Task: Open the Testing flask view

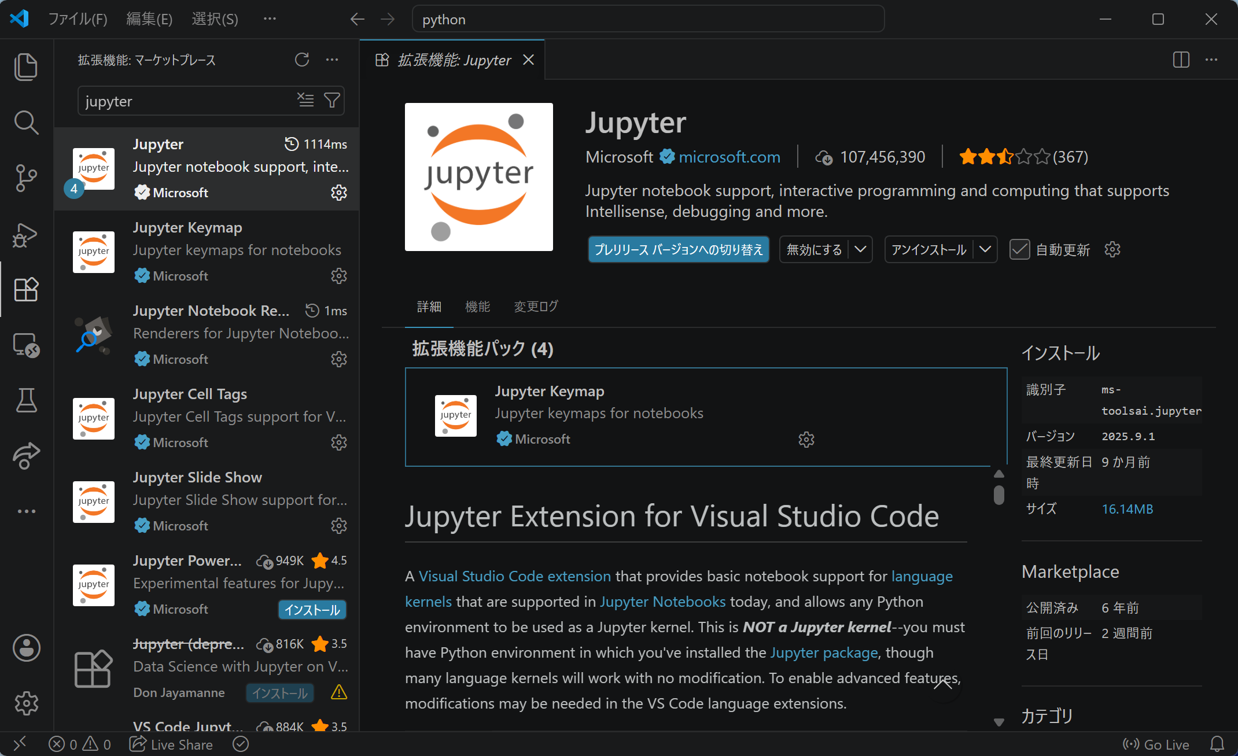Action: click(26, 400)
